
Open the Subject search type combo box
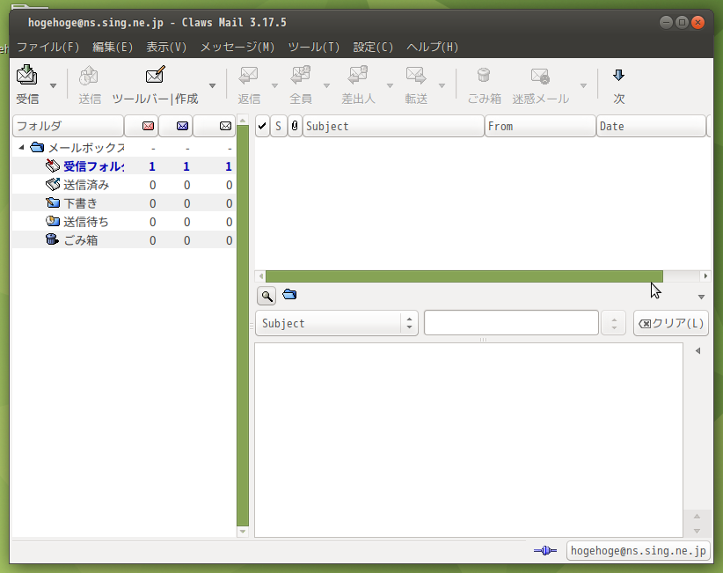pyautogui.click(x=337, y=323)
